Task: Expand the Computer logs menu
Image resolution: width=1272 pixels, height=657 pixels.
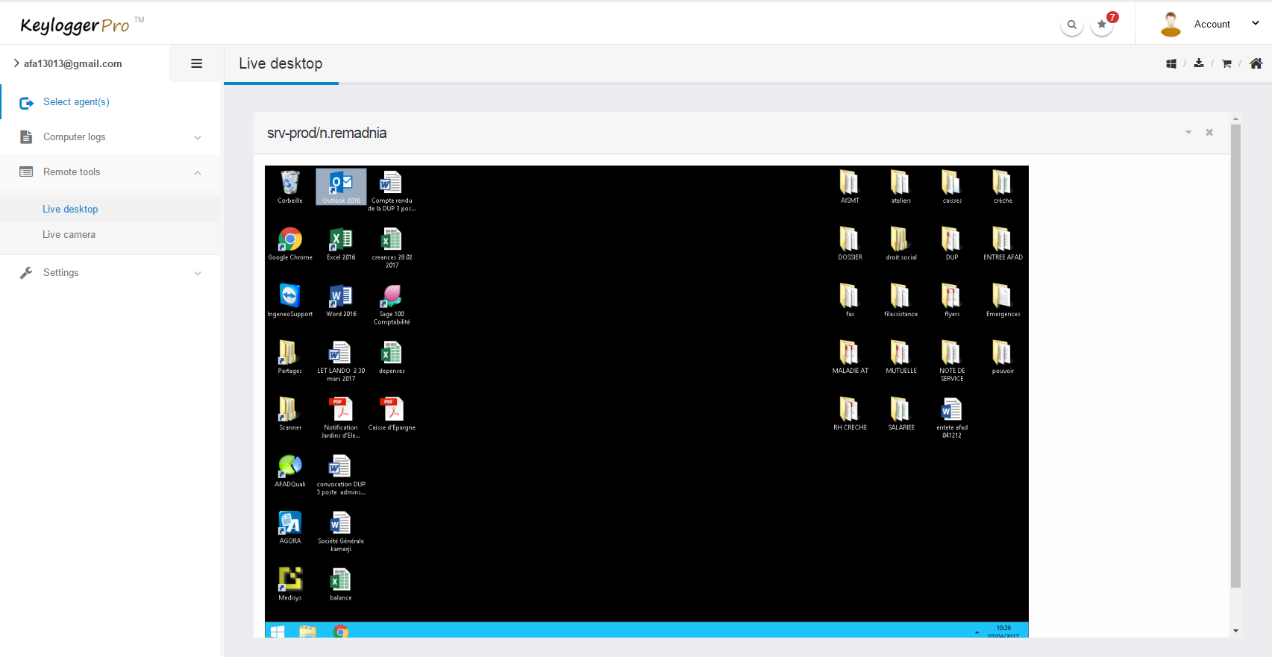Action: (110, 137)
